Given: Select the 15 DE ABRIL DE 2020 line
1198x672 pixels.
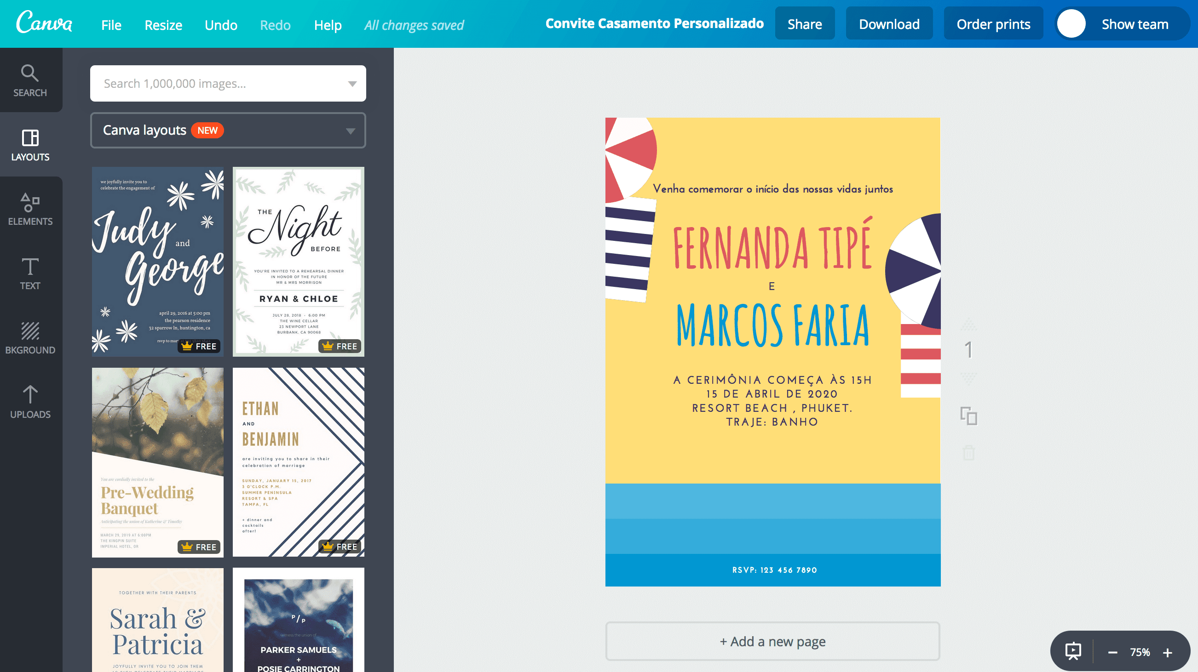Looking at the screenshot, I should click(772, 394).
